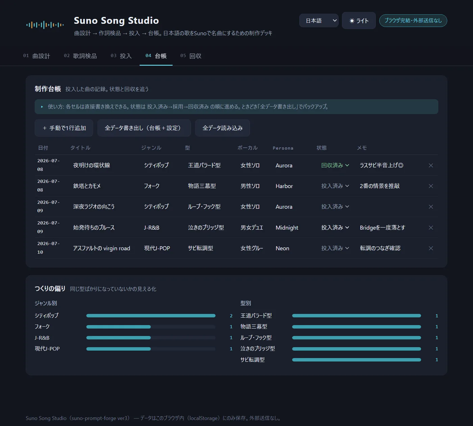
Task: Click the 手動で1行追加 button
Action: pos(64,128)
